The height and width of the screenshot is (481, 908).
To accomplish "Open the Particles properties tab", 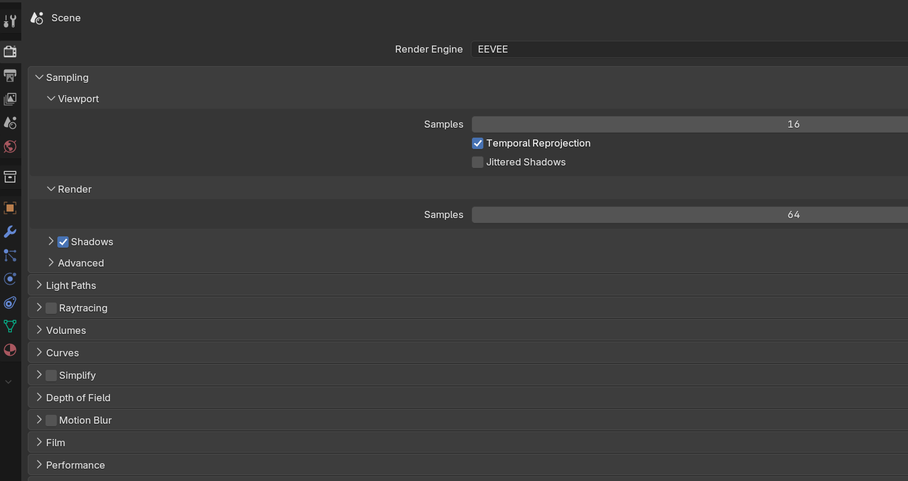I will pos(10,255).
